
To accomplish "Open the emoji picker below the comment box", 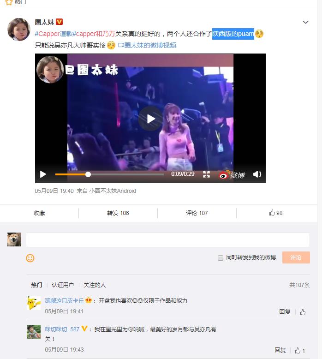I will click(30, 258).
